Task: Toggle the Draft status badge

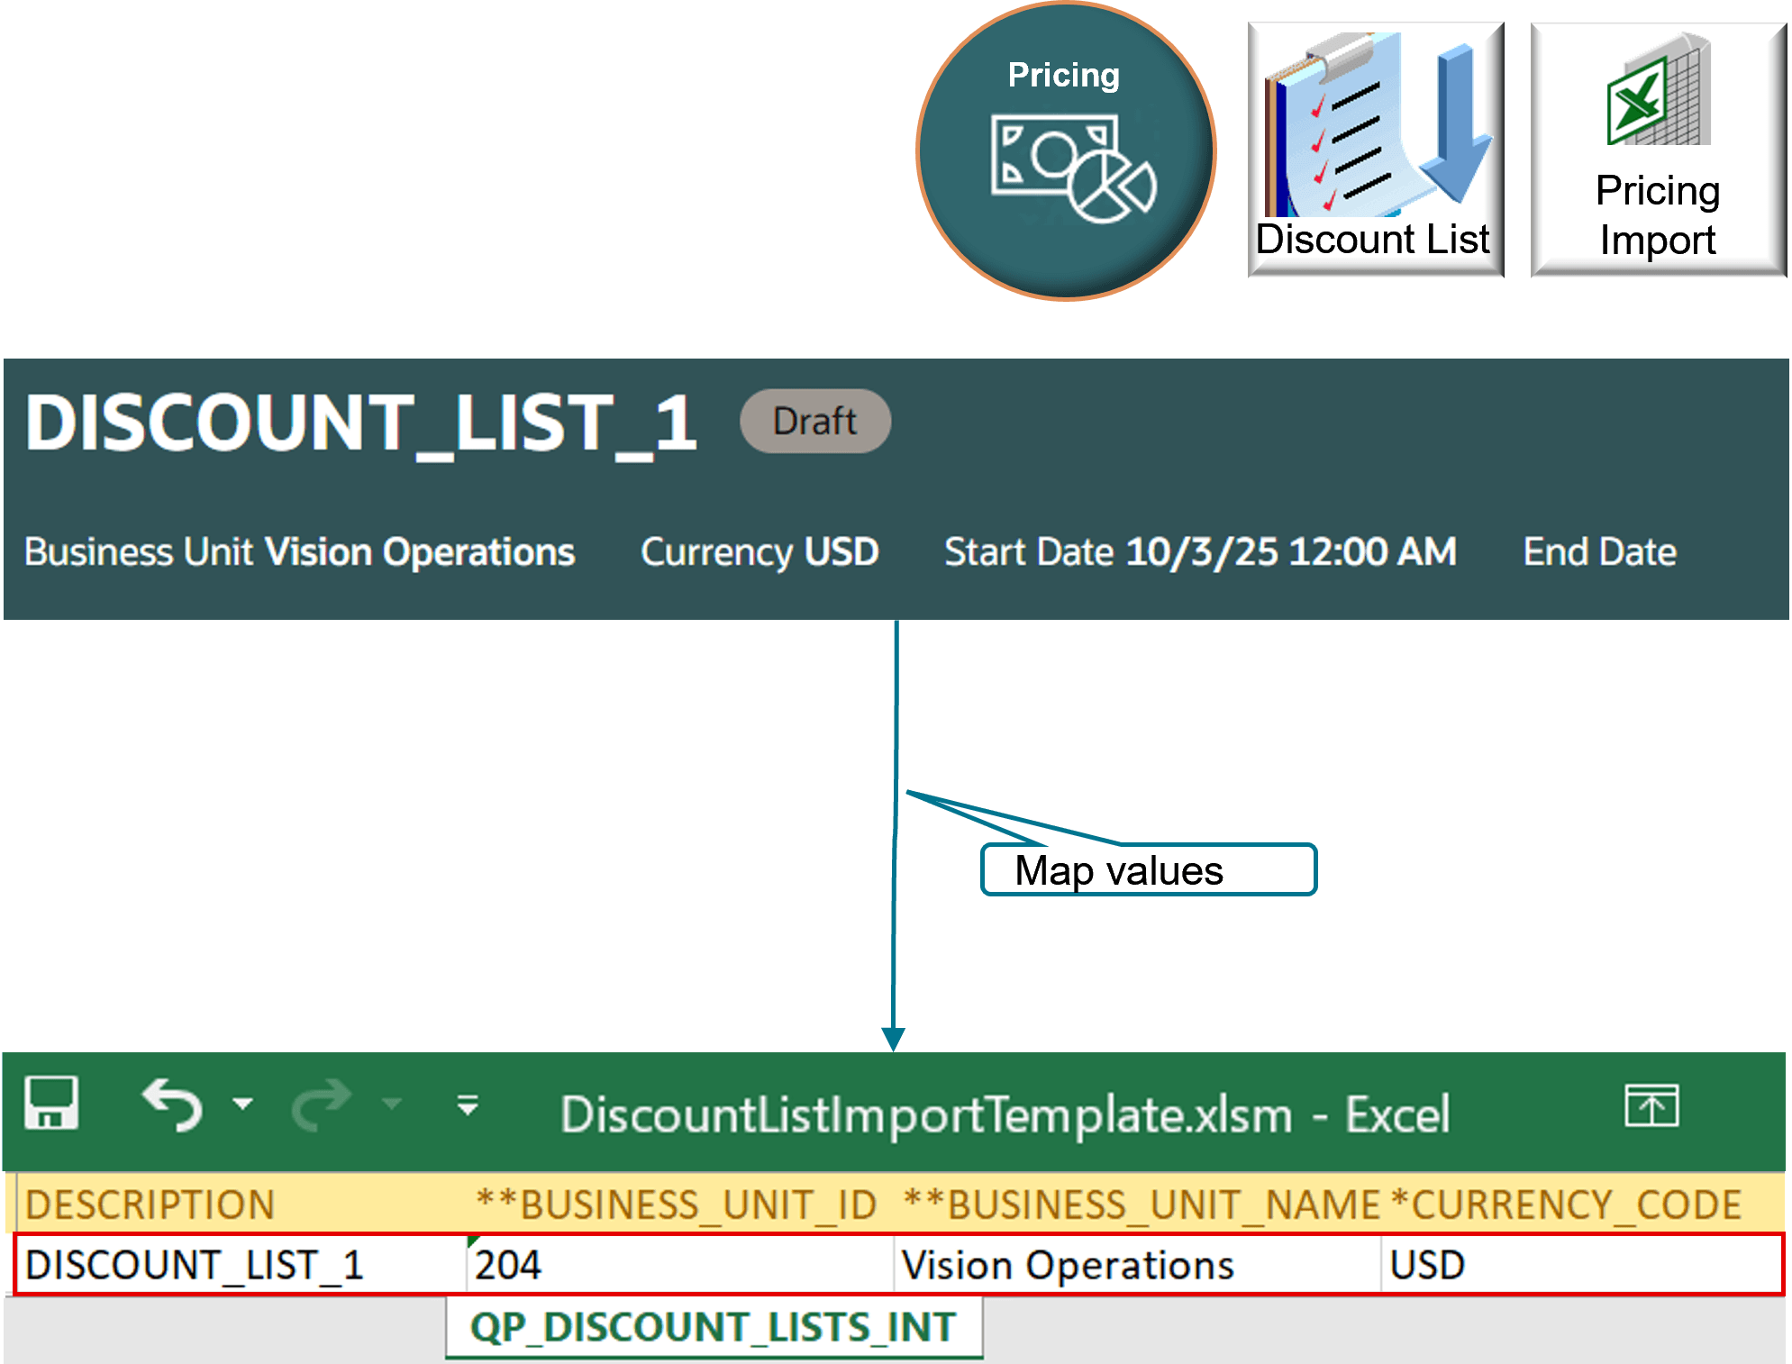Action: coord(814,420)
